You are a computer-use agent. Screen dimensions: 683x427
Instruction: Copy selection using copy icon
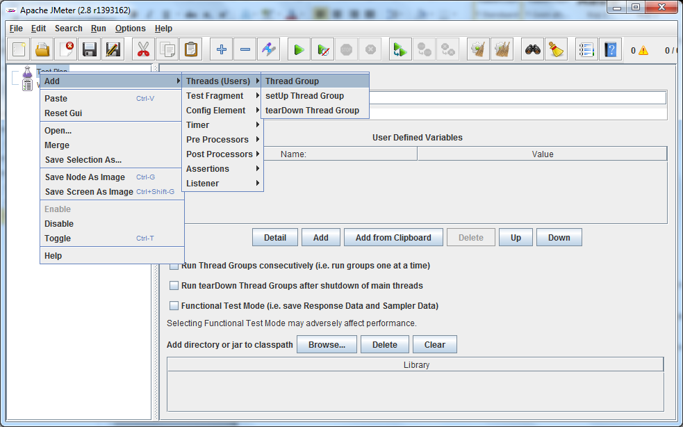(167, 49)
